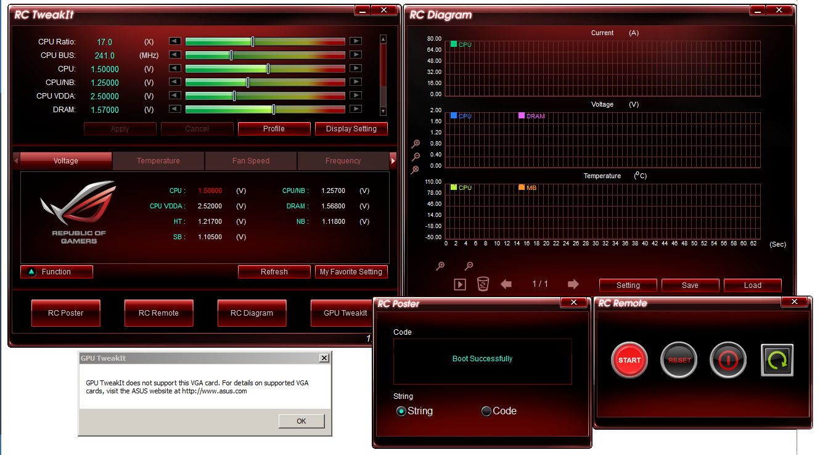Viewport: 820px width, 455px height.
Task: Increase CPU VDDA with right arrow
Action: pyautogui.click(x=356, y=96)
